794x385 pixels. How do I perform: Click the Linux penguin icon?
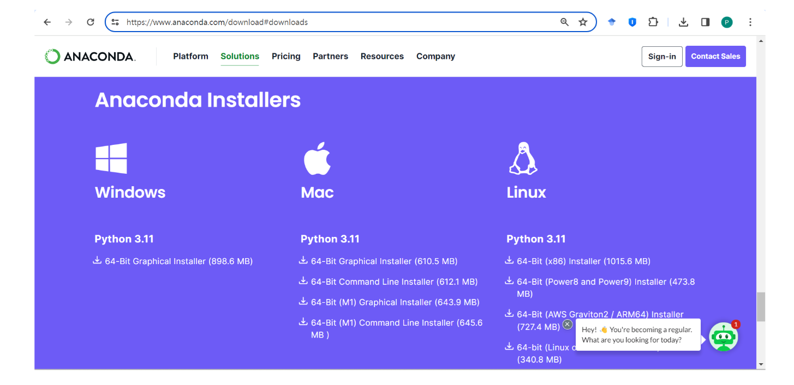[x=523, y=158]
